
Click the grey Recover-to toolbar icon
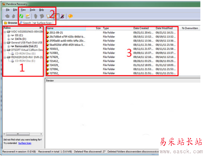[x=42, y=16]
